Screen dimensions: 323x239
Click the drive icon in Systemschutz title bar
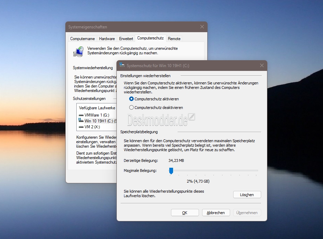(122, 65)
